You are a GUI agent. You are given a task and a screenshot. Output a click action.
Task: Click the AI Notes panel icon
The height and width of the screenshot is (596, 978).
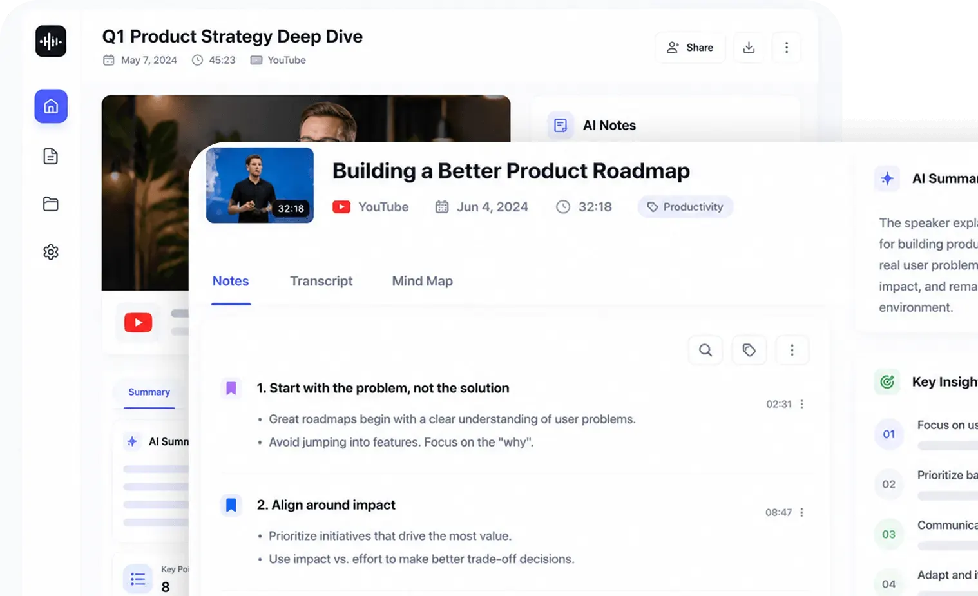coord(561,125)
